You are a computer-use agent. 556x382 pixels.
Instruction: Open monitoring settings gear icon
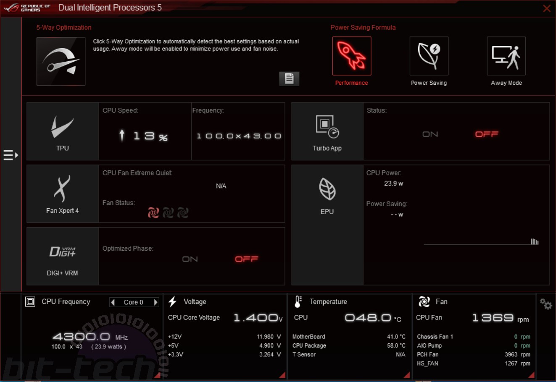point(545,304)
